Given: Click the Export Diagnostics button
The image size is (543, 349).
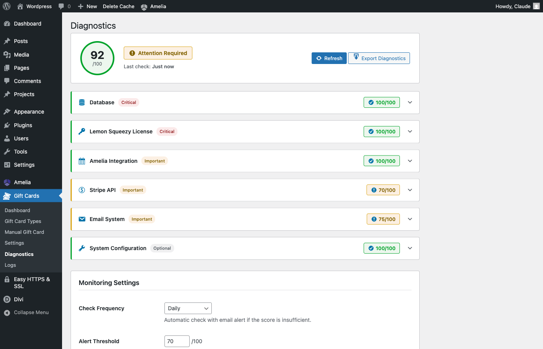Looking at the screenshot, I should click(x=379, y=58).
